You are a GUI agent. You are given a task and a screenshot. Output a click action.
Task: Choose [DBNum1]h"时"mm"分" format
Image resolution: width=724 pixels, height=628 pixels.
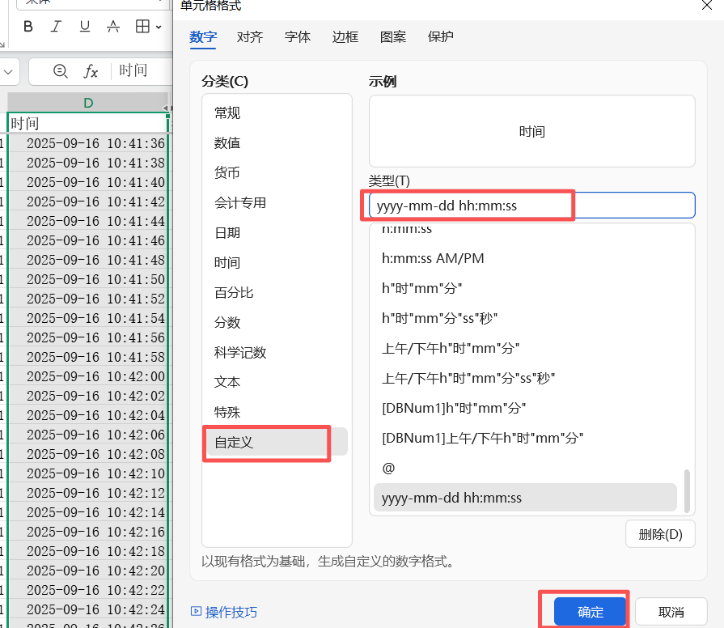526,408
